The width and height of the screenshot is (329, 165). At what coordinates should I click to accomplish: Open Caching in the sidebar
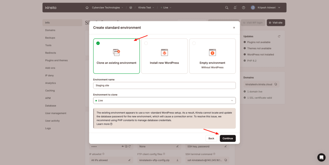pos(50,91)
